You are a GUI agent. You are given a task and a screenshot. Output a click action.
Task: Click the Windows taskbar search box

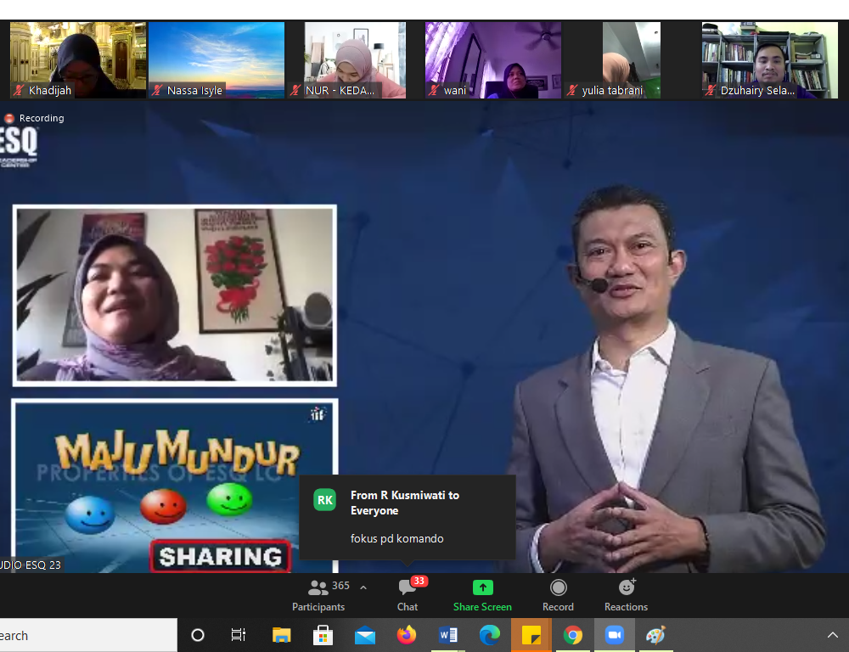[85, 635]
